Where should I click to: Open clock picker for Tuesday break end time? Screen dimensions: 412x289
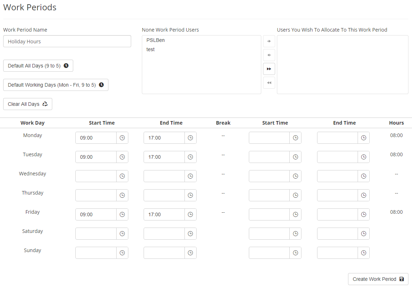(x=364, y=157)
